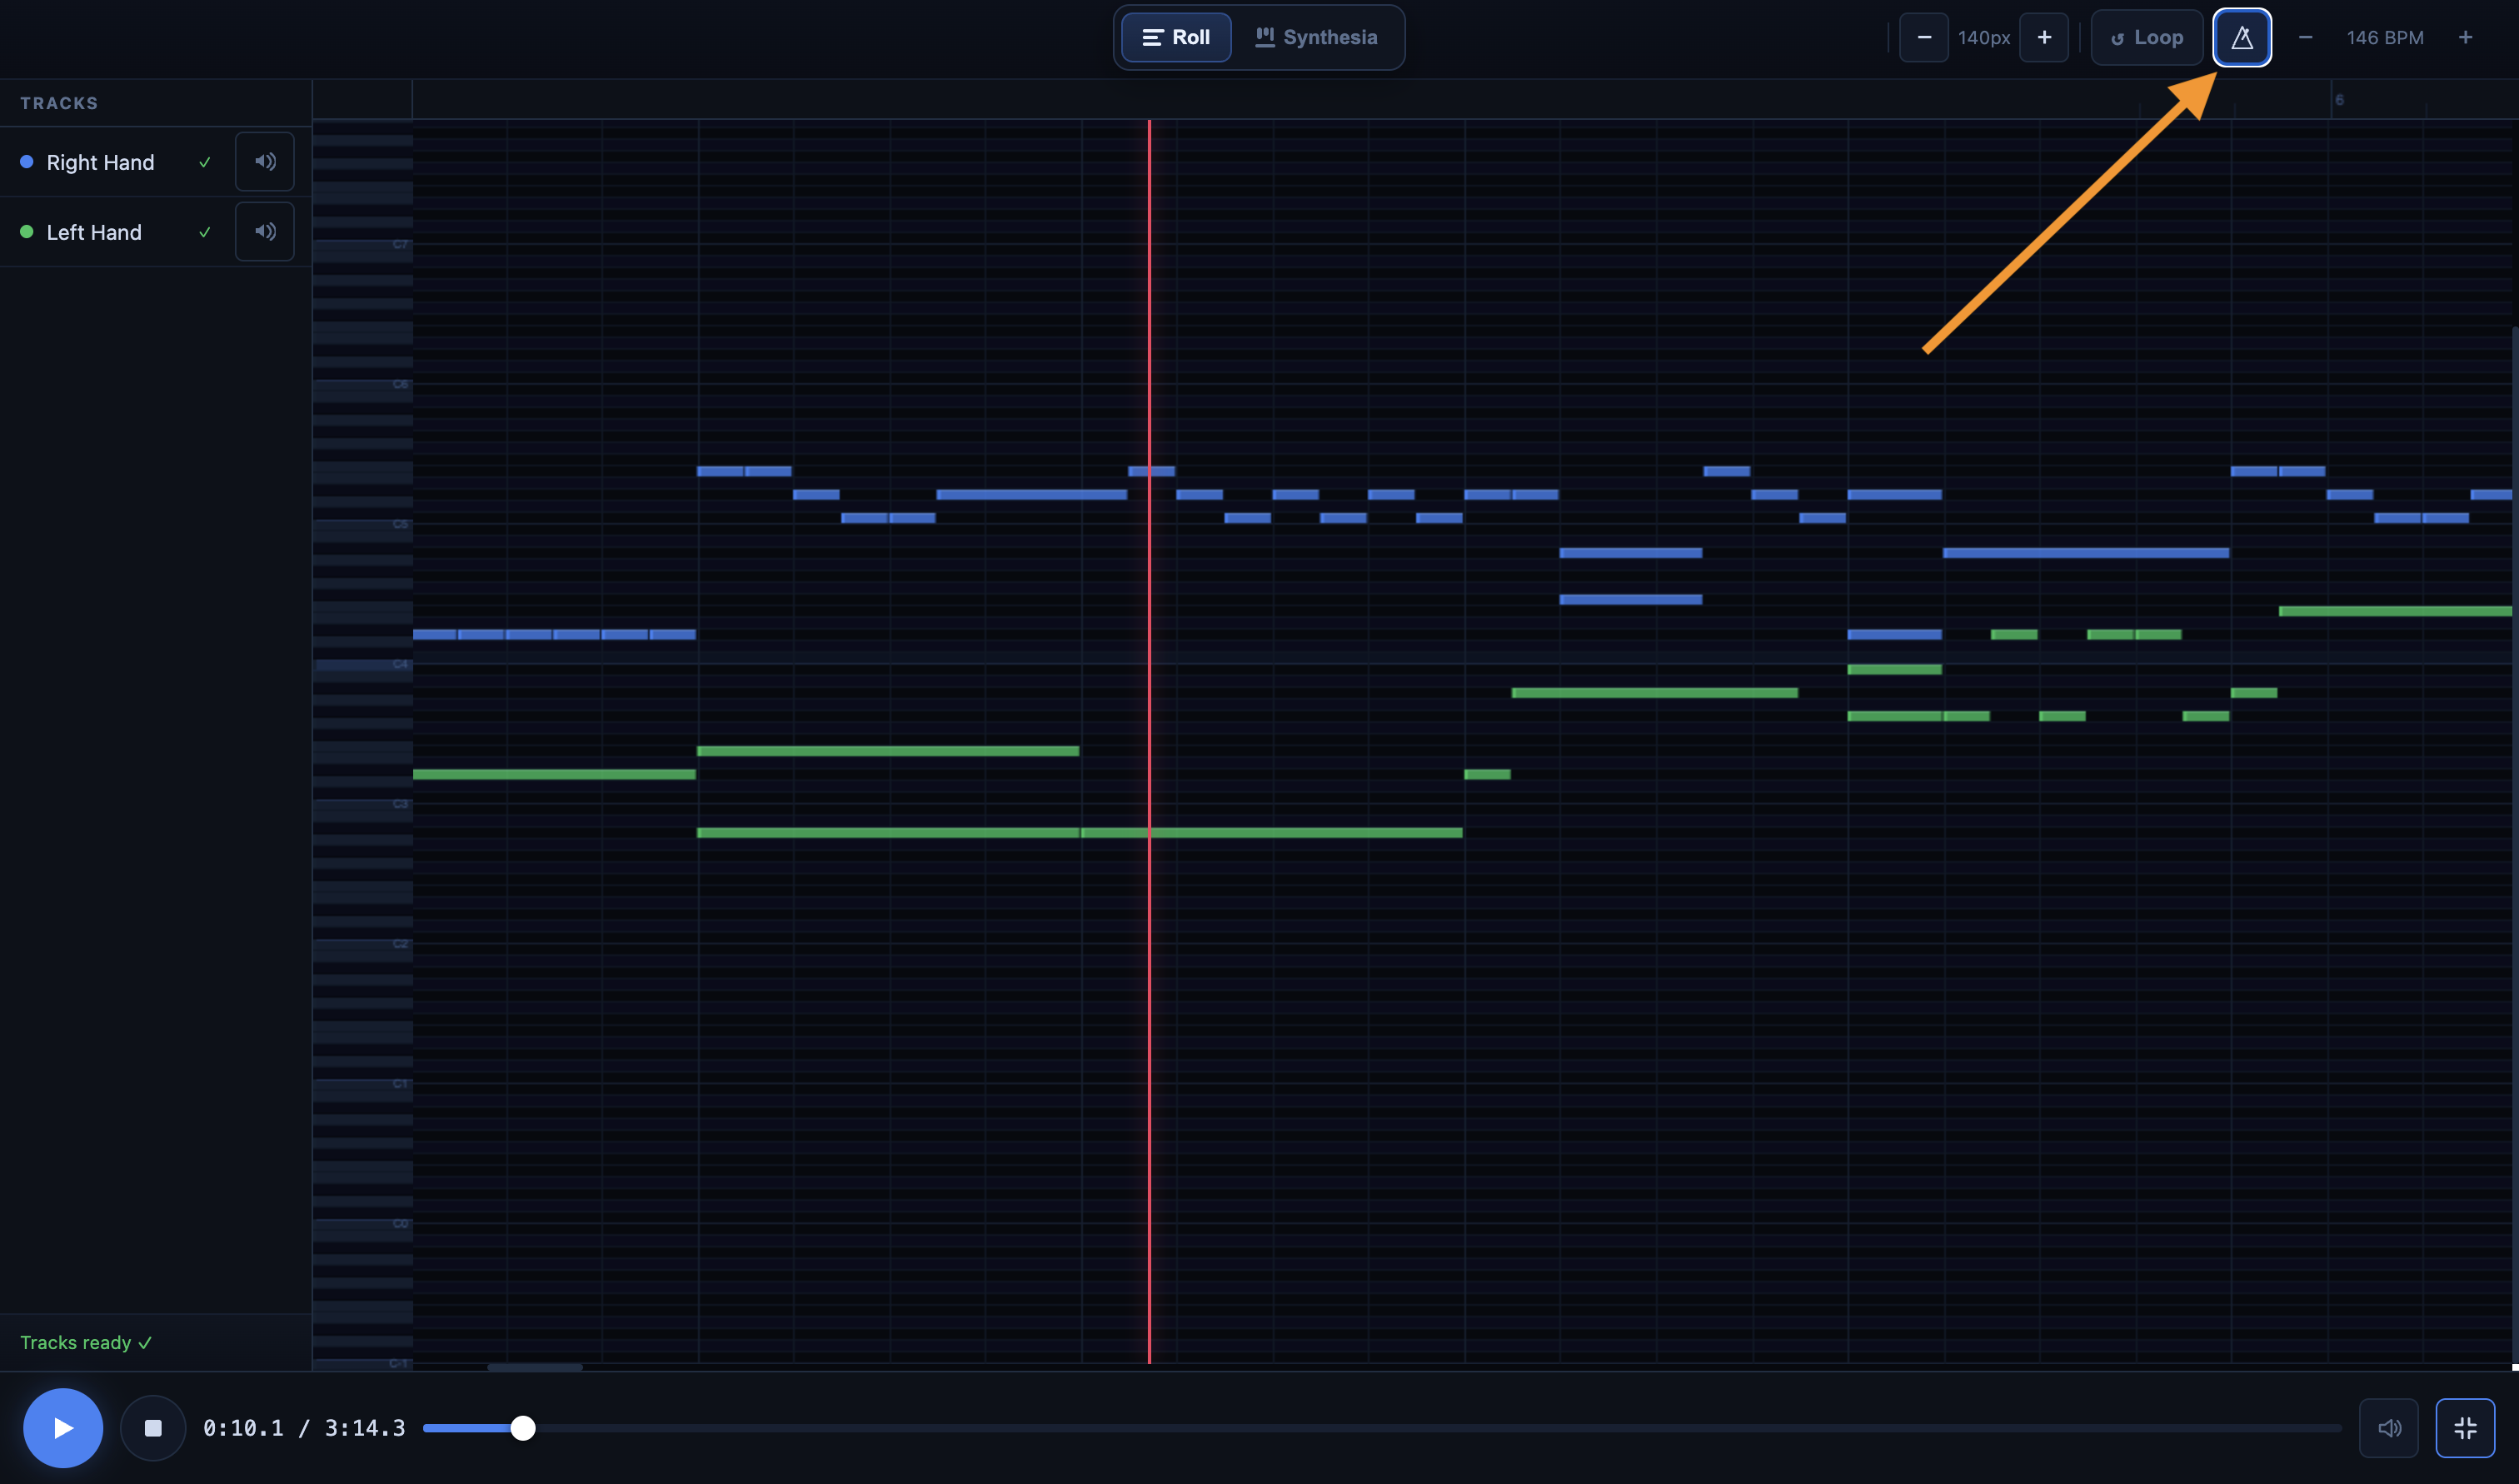Raise tempo with plus beside 146 BPM
This screenshot has height=1484, width=2519.
point(2465,38)
